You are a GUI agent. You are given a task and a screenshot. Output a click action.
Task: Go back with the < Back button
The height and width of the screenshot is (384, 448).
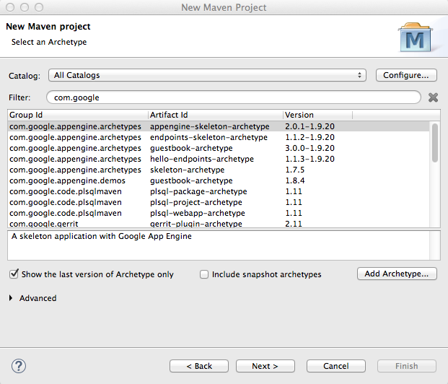point(199,366)
